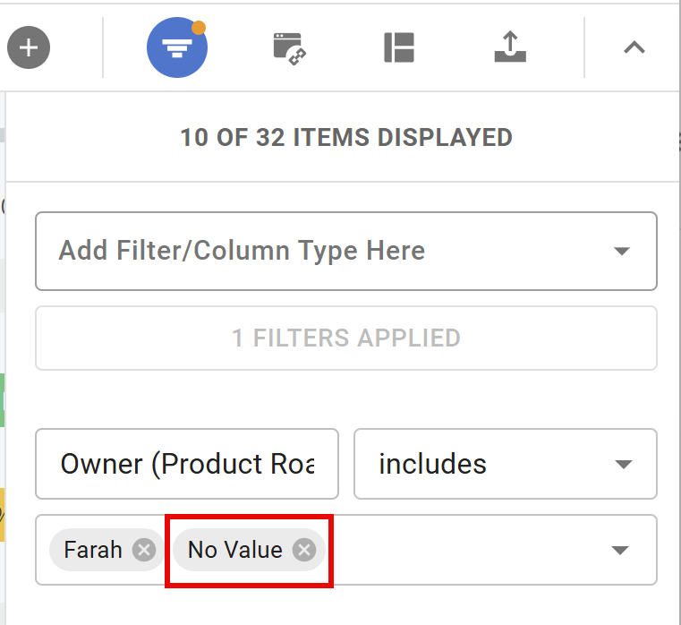
Task: Click the round plus add button
Action: [x=29, y=47]
